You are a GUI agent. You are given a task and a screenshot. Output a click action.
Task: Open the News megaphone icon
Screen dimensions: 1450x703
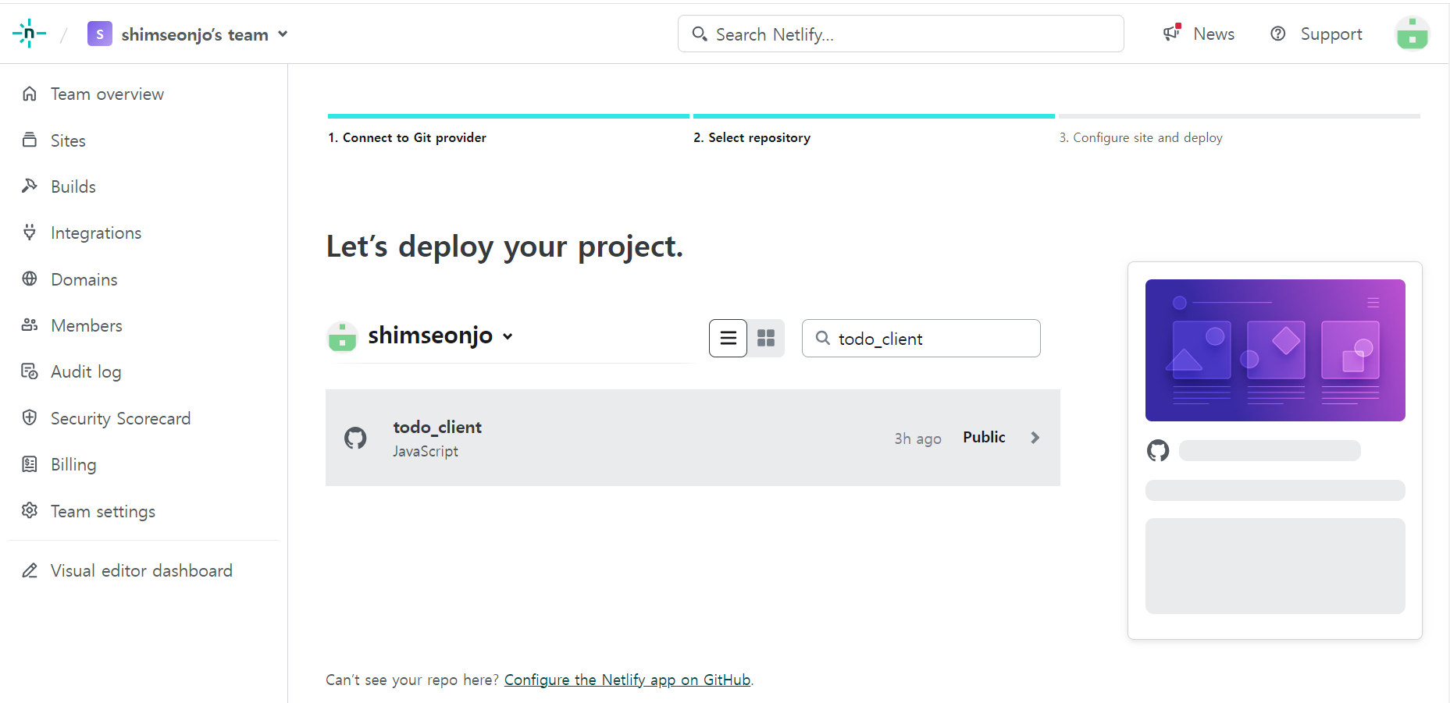click(x=1171, y=34)
